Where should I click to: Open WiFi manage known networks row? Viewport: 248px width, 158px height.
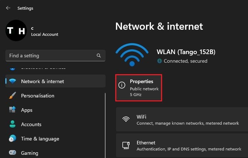point(182,120)
